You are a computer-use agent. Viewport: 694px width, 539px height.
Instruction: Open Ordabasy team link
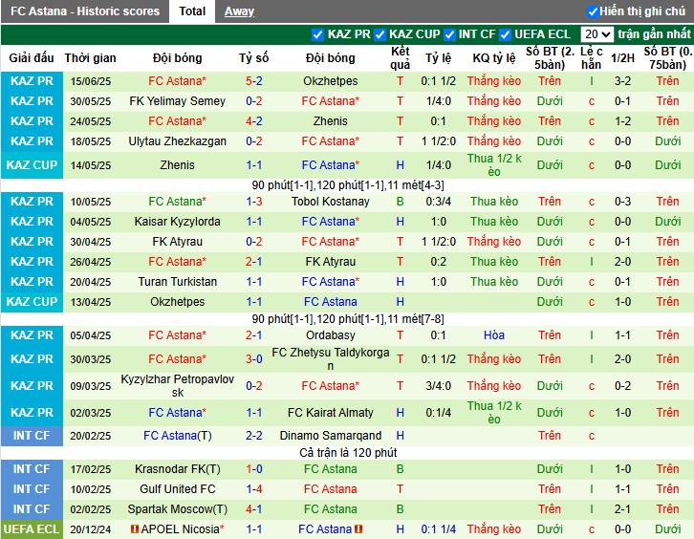[x=330, y=335]
